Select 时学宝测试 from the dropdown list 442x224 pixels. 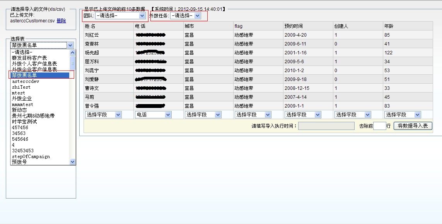pos(24,122)
